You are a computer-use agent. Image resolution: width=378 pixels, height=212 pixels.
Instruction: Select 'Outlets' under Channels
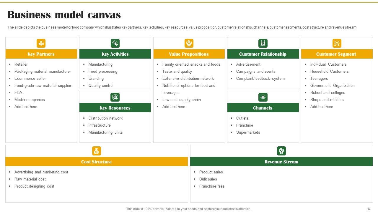point(242,118)
